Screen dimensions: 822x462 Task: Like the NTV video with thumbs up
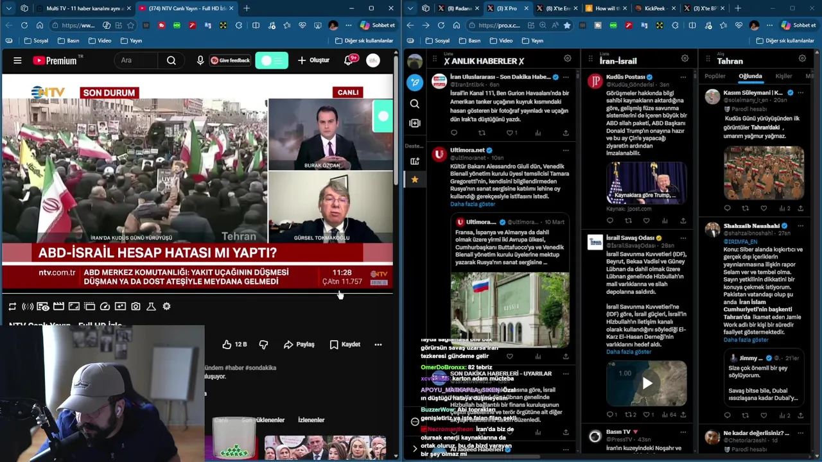tap(234, 345)
